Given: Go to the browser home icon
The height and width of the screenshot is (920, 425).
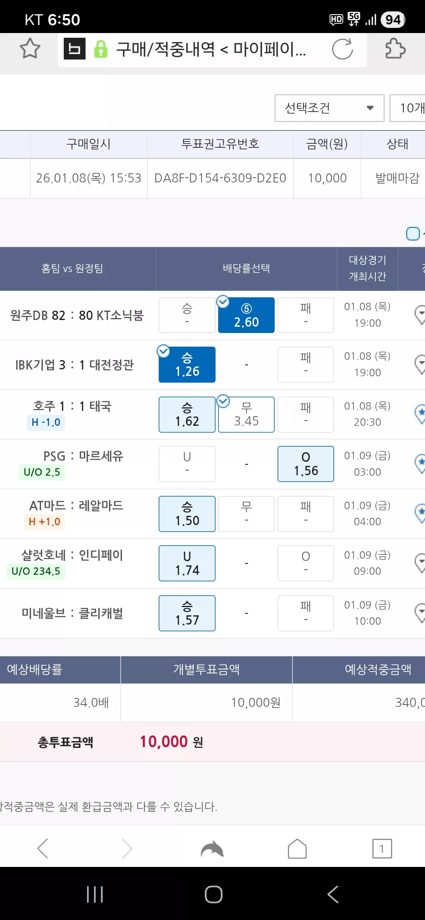Looking at the screenshot, I should click(x=297, y=848).
